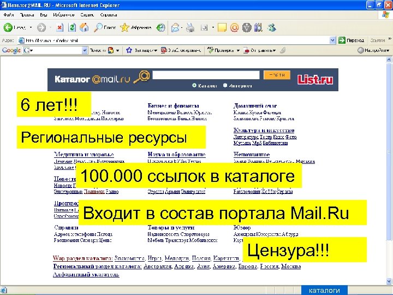Open Google toolbar Настройки settings
The height and width of the screenshot is (295, 393).
click(x=373, y=50)
